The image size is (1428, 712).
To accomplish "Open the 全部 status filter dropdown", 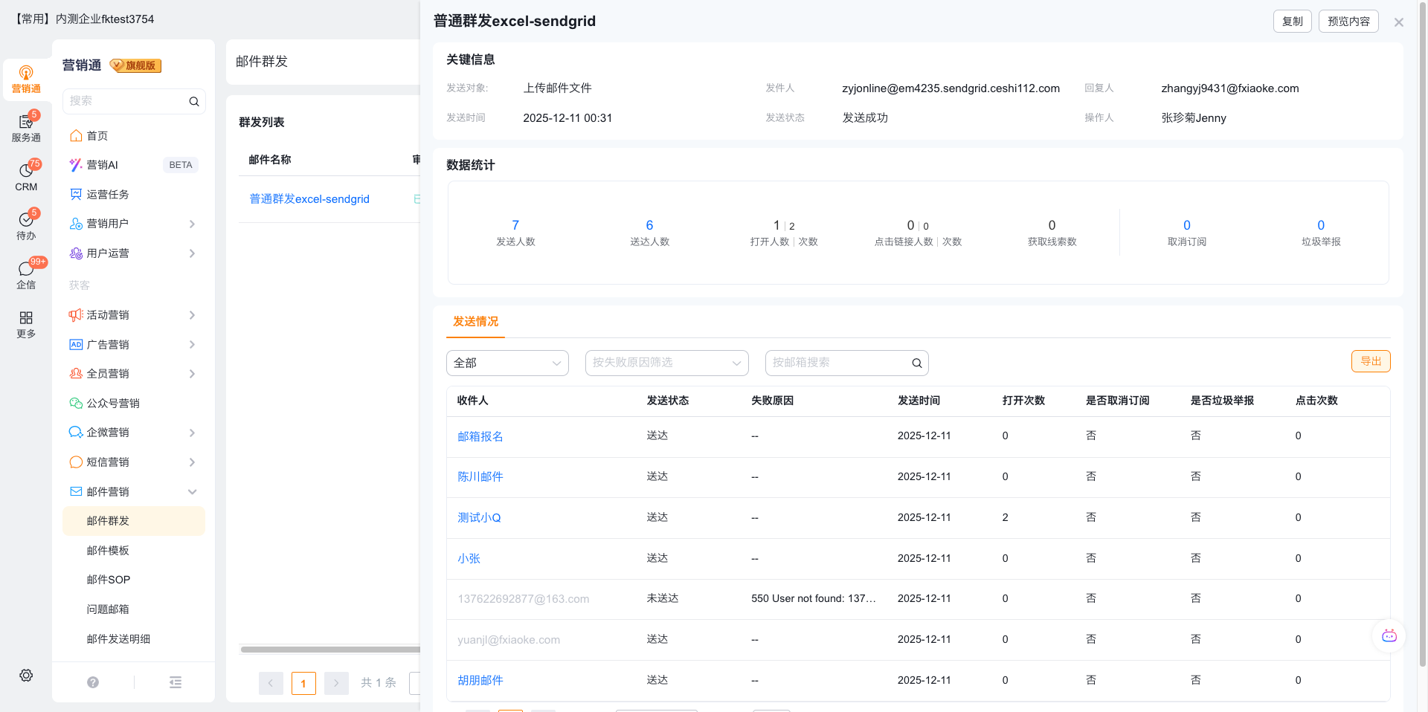I will click(506, 363).
